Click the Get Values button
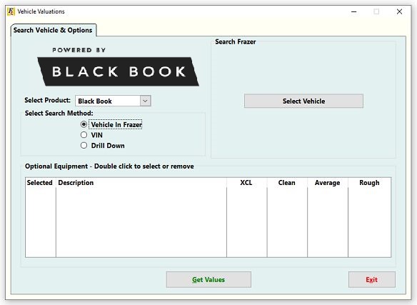This screenshot has height=305, width=417. (208, 279)
